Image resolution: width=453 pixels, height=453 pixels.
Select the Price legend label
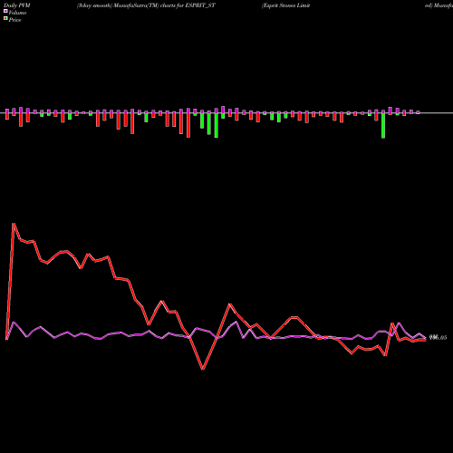pos(14,20)
